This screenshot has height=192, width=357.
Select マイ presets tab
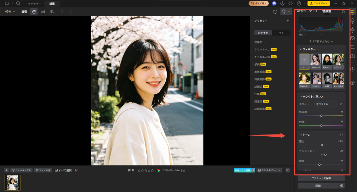pos(281,33)
